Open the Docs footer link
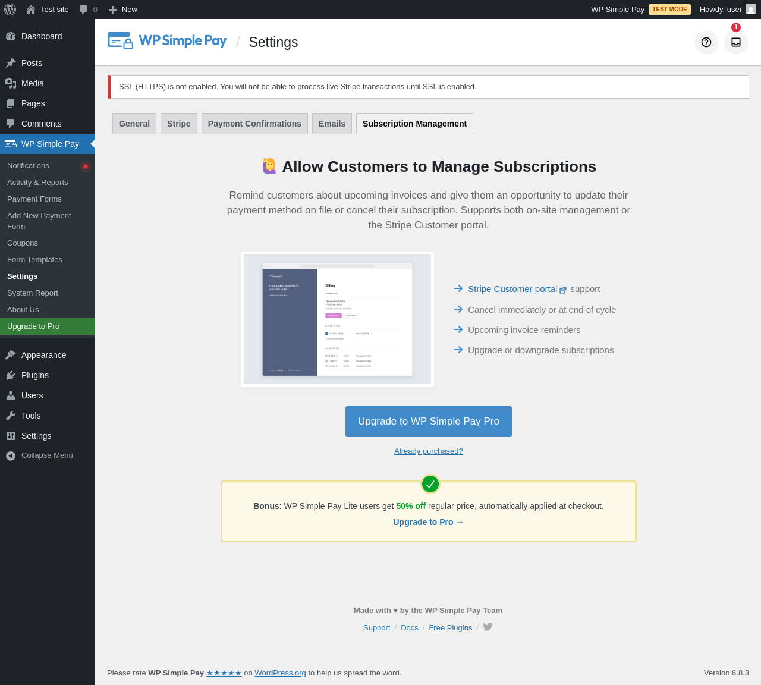The height and width of the screenshot is (685, 761). (410, 628)
